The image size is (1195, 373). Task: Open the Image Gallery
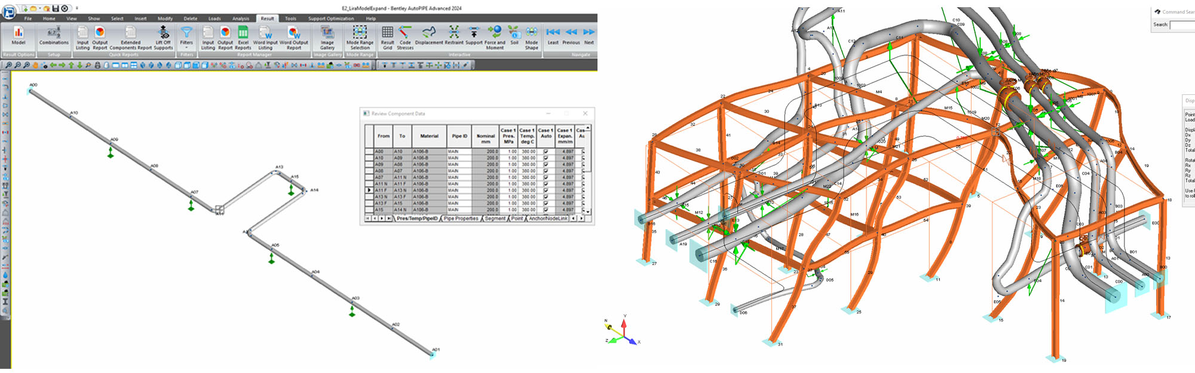pos(327,35)
